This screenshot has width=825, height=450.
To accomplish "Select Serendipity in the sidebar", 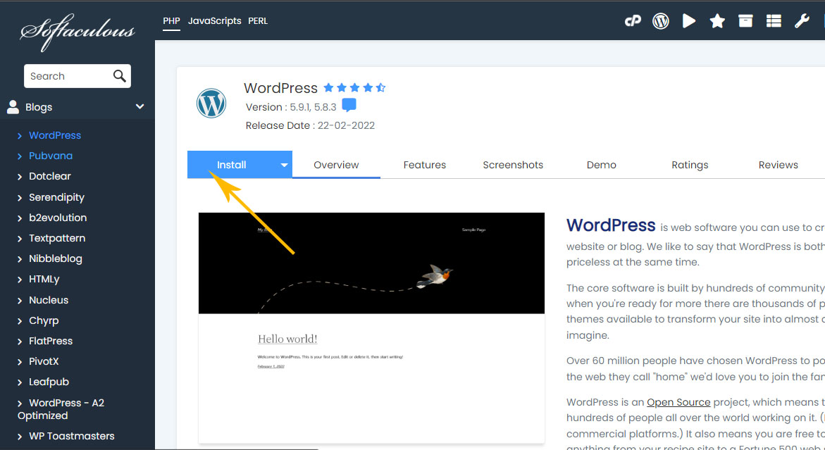I will point(56,198).
